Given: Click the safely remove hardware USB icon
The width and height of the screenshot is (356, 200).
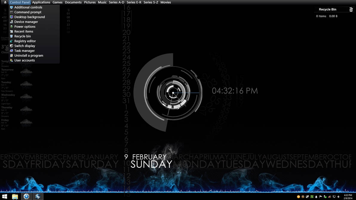Looking at the screenshot, I should (x=325, y=197).
